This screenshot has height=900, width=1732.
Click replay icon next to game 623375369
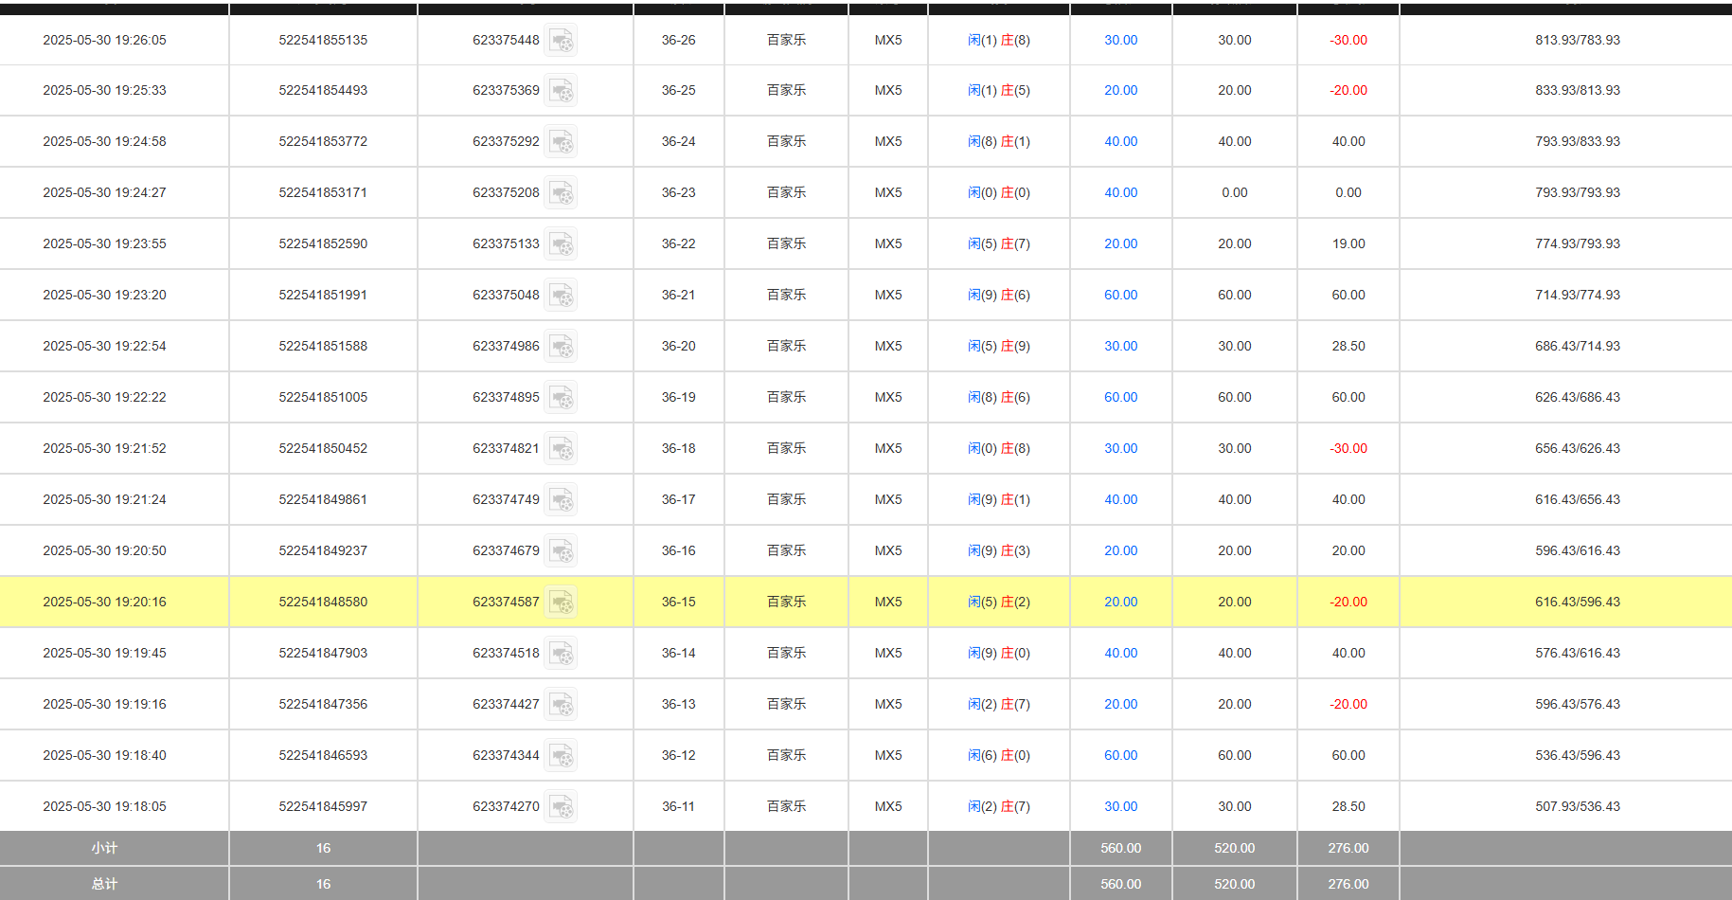tap(562, 91)
